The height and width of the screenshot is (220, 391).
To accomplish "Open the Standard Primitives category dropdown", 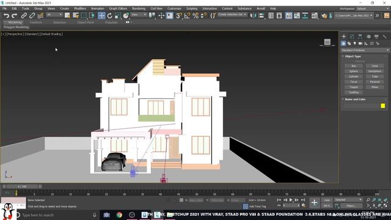I will 365,50.
